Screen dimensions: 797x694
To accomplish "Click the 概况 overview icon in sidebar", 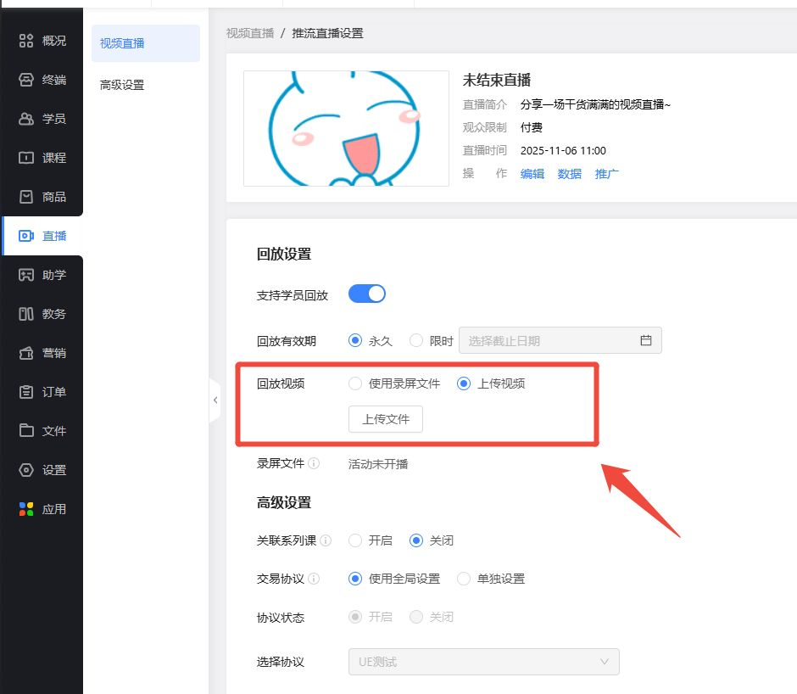I will (26, 41).
